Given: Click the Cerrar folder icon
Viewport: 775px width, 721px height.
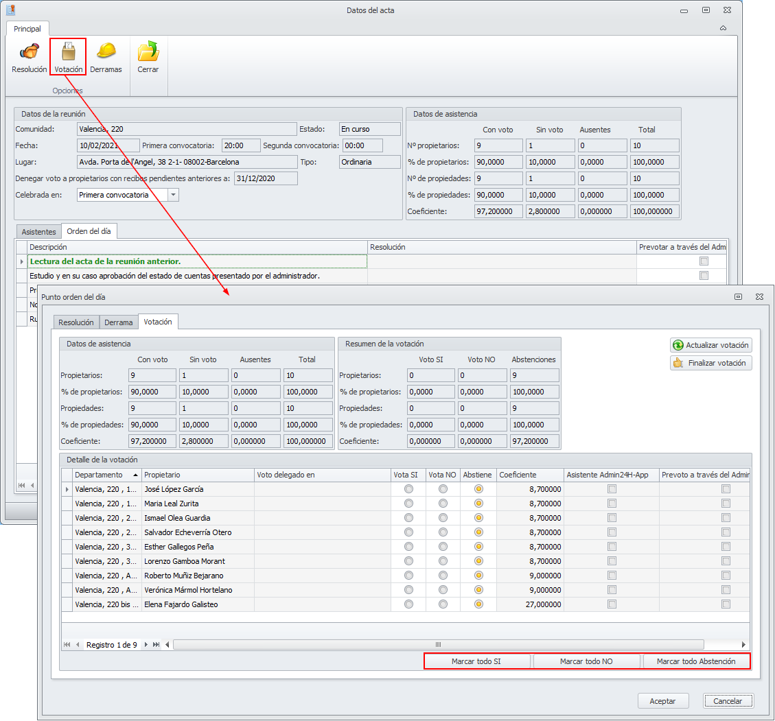Looking at the screenshot, I should coord(148,52).
